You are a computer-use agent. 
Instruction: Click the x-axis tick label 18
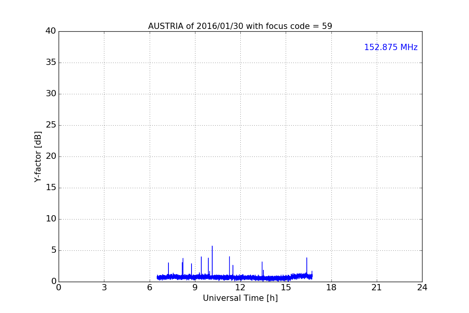[x=331, y=288]
